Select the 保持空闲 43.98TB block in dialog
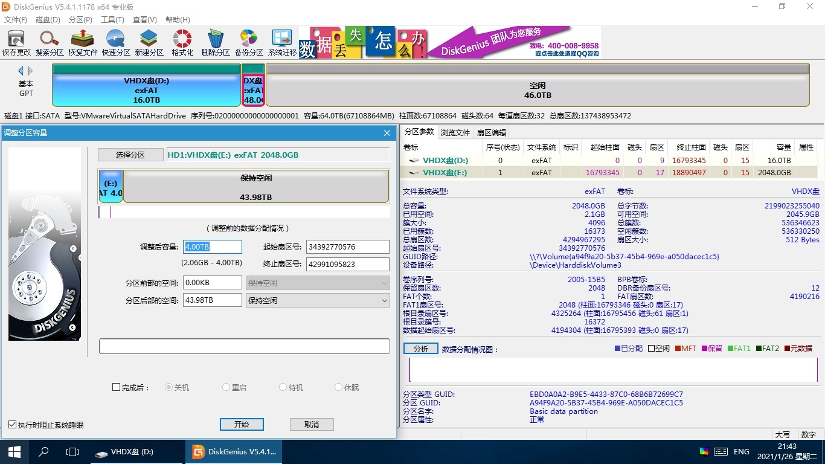 256,187
